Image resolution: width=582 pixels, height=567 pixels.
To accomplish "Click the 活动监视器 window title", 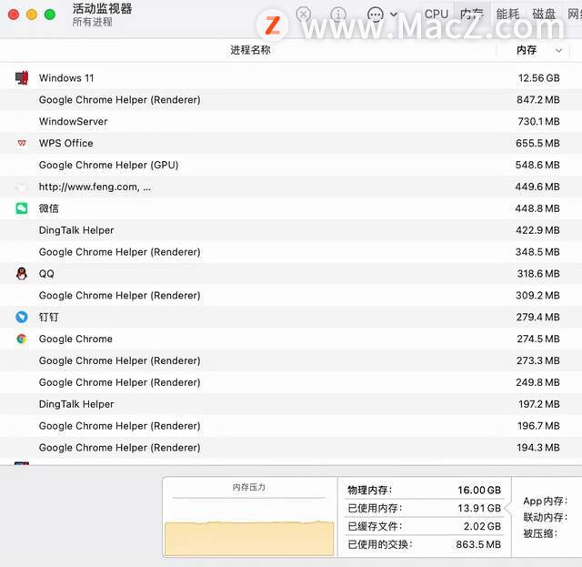I will [x=102, y=8].
